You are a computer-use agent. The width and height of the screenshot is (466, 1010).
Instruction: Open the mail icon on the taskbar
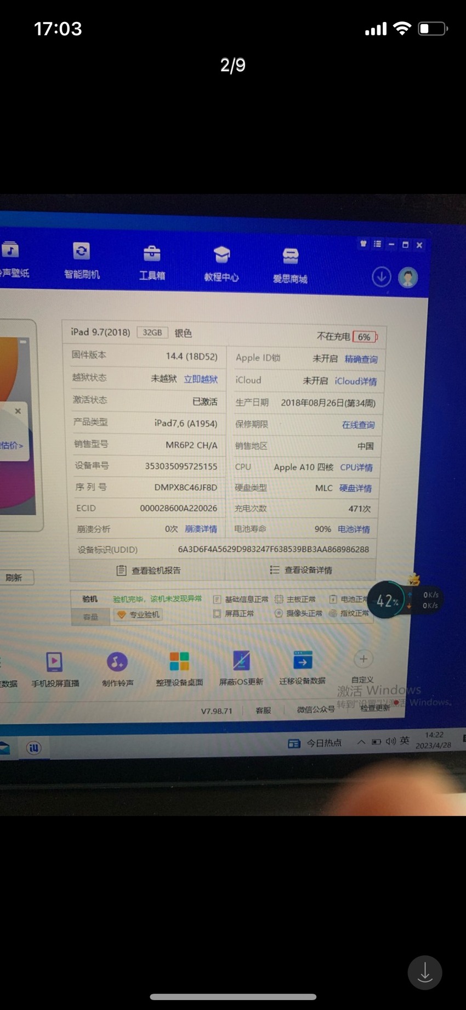(4, 748)
